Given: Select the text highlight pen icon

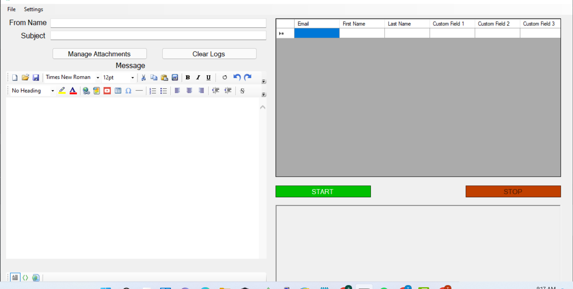Looking at the screenshot, I should pyautogui.click(x=62, y=91).
